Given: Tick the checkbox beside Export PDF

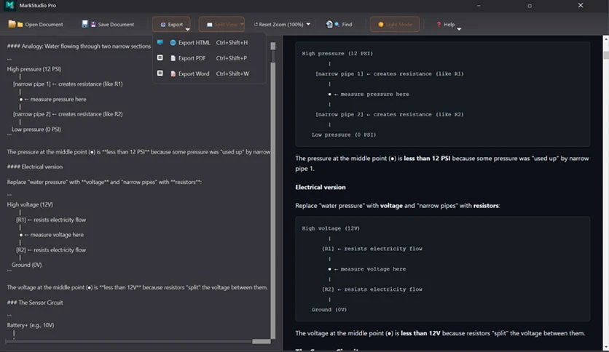Looking at the screenshot, I should click(160, 57).
